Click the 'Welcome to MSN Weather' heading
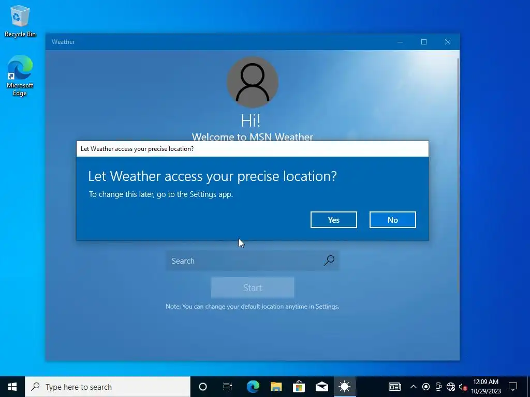The width and height of the screenshot is (530, 397). (x=253, y=136)
